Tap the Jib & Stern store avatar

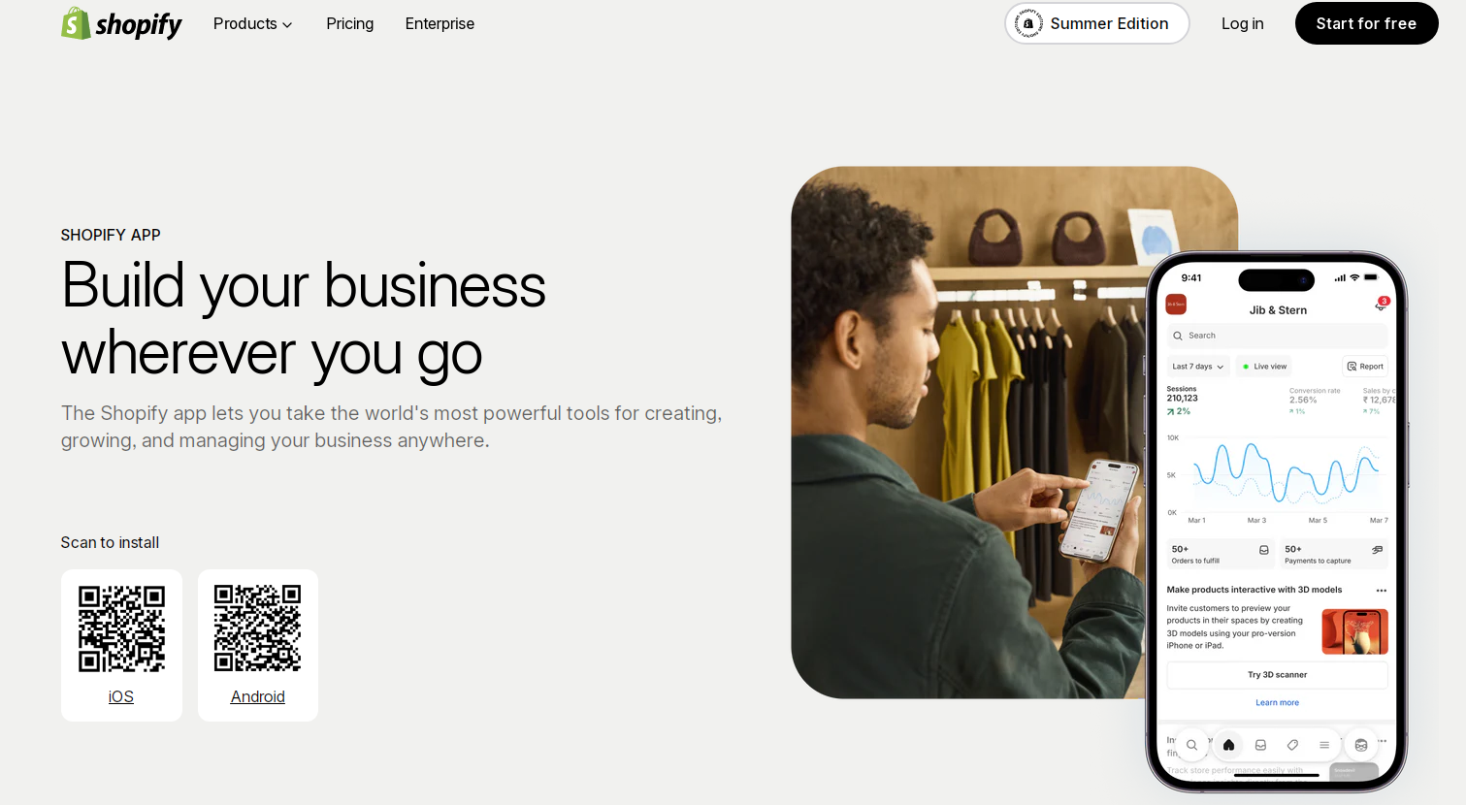coord(1176,305)
